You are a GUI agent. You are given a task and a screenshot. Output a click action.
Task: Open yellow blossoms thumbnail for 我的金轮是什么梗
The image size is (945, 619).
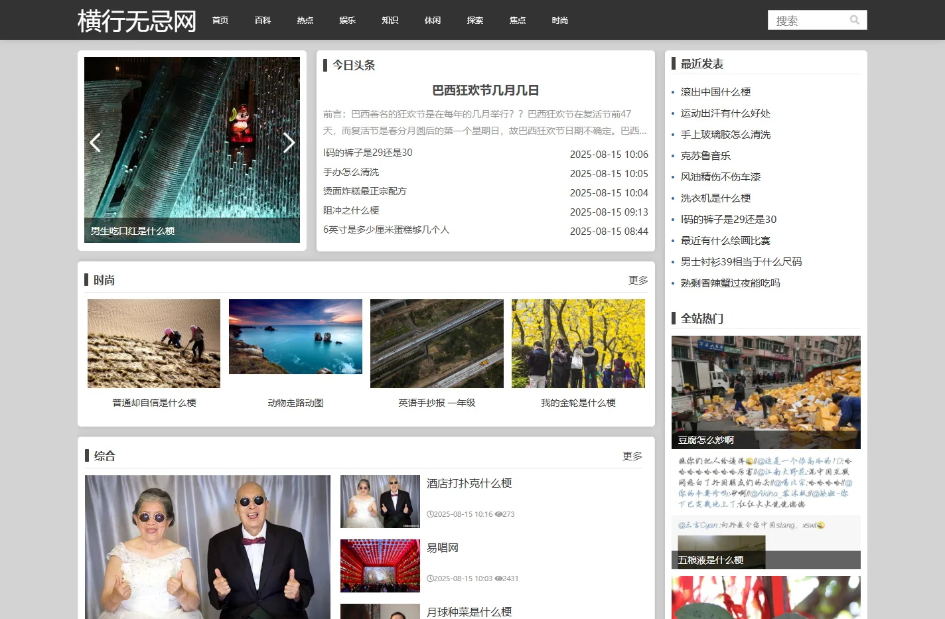[578, 344]
